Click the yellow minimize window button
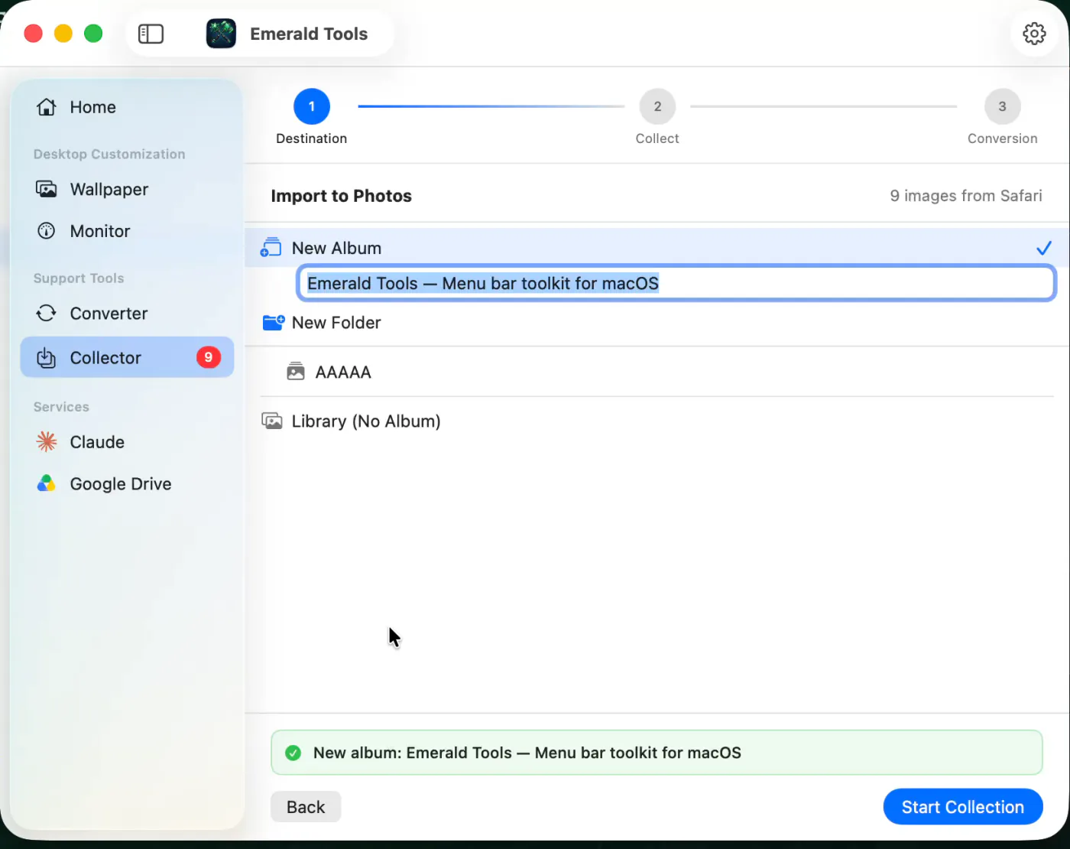Viewport: 1070px width, 849px height. [x=63, y=34]
